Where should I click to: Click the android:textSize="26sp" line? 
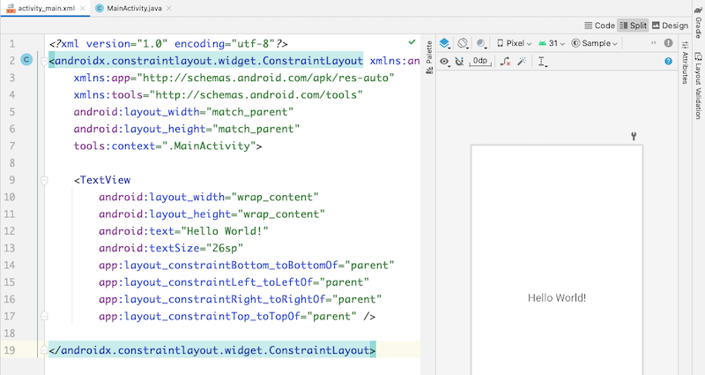click(x=171, y=248)
